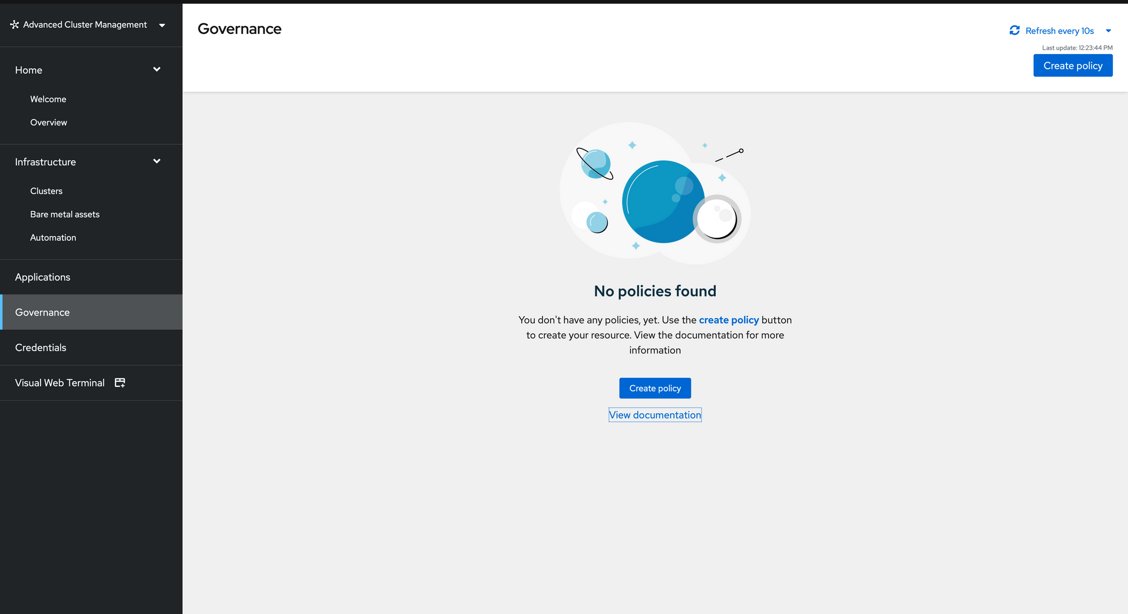
Task: Select Overview from Home menu
Action: point(47,122)
